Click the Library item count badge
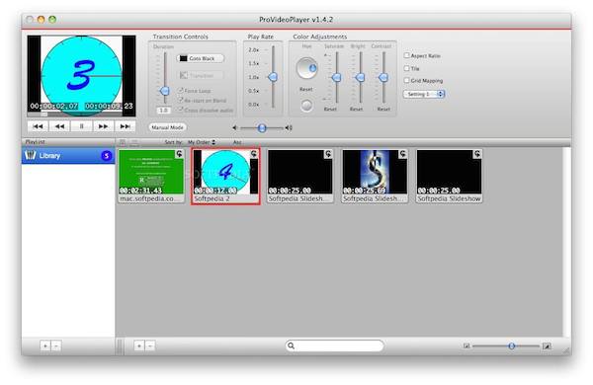This screenshot has width=593, height=385. [107, 156]
